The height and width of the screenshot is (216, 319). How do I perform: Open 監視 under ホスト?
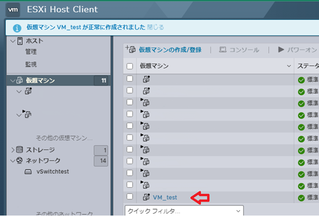click(31, 64)
